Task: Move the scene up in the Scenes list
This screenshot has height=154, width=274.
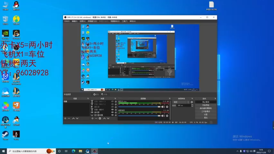Action: tap(73, 118)
